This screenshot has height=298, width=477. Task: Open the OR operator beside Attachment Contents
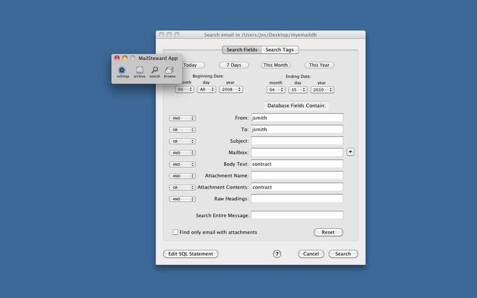tap(182, 187)
